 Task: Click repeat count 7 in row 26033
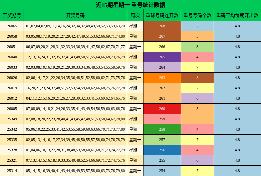tap(197, 67)
